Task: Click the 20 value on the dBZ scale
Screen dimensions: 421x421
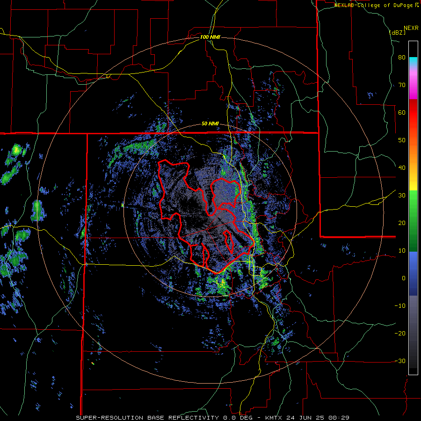Action: 402,223
